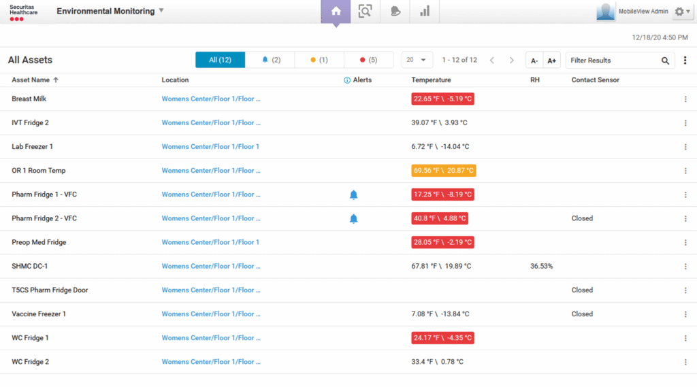Click the magnifier in Filter Results
This screenshot has width=697, height=387.
(x=665, y=61)
